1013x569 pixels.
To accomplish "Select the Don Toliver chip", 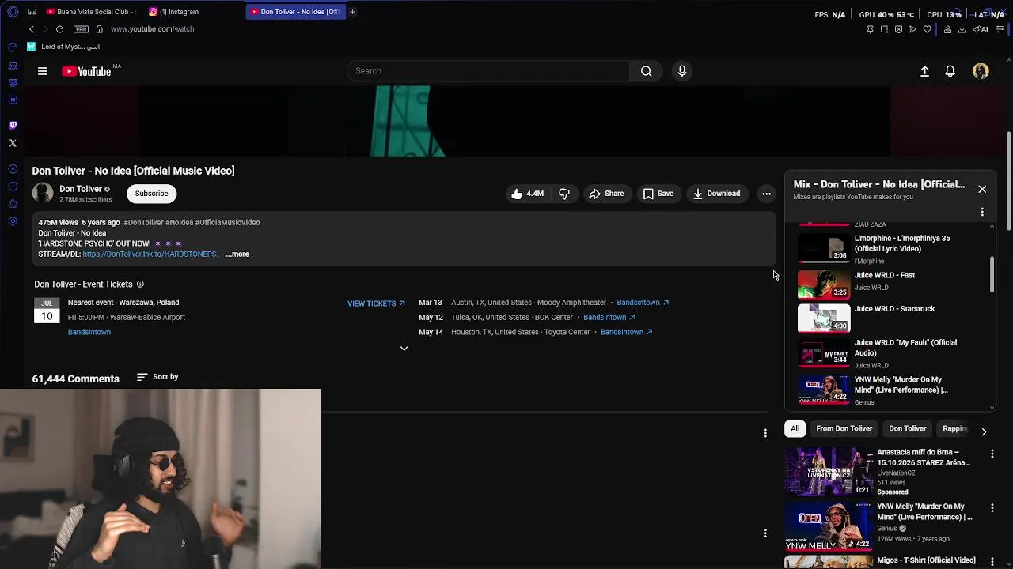I will [907, 428].
